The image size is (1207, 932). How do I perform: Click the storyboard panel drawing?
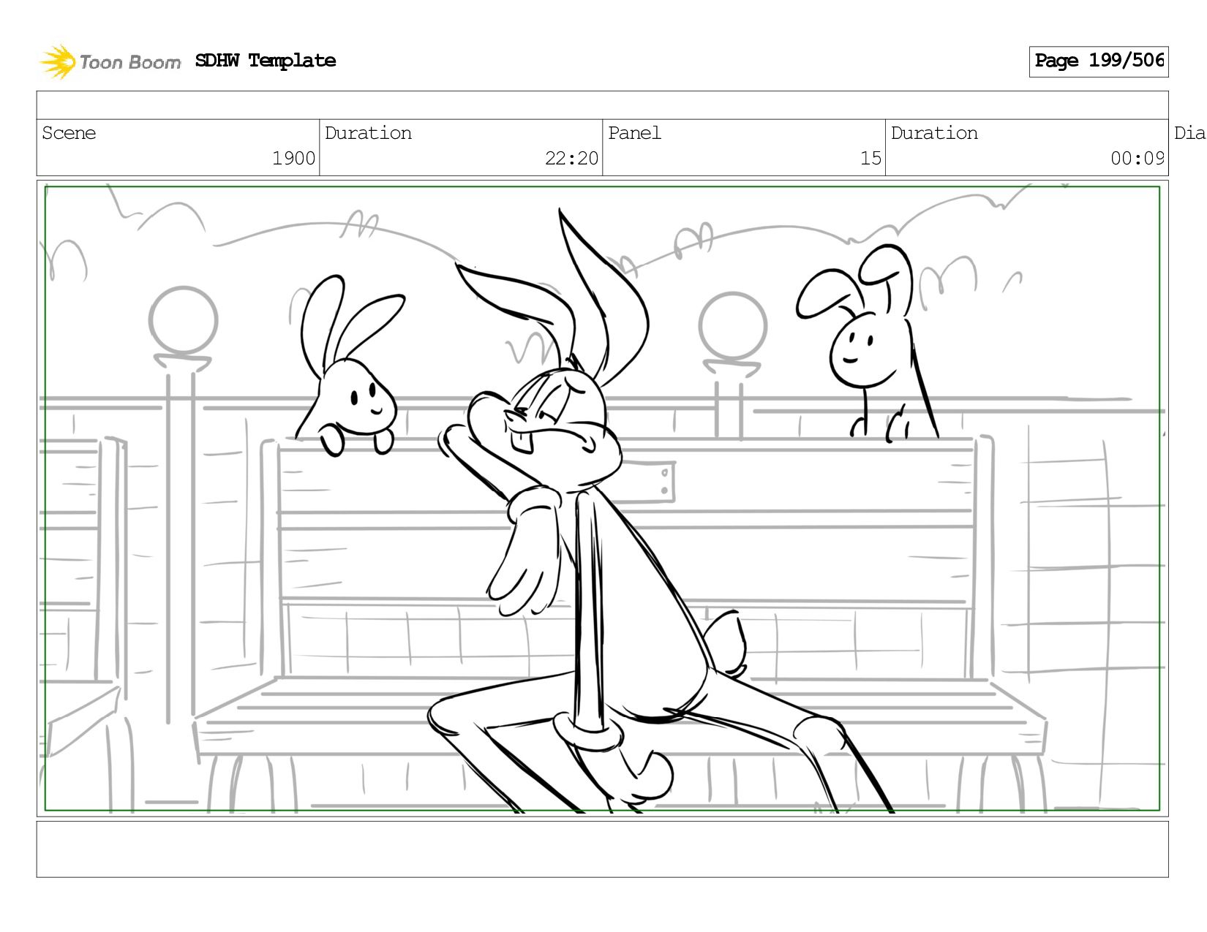(x=602, y=499)
